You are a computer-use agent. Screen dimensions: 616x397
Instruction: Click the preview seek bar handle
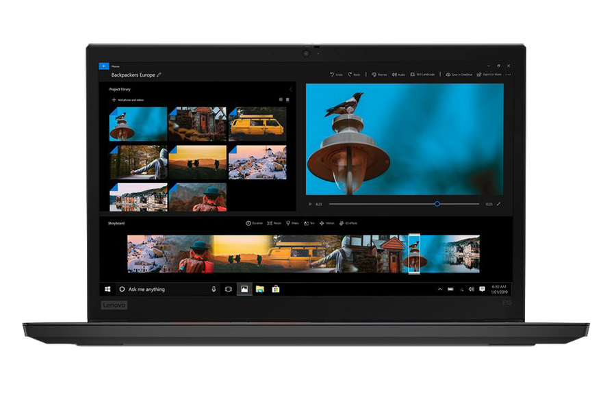point(437,204)
